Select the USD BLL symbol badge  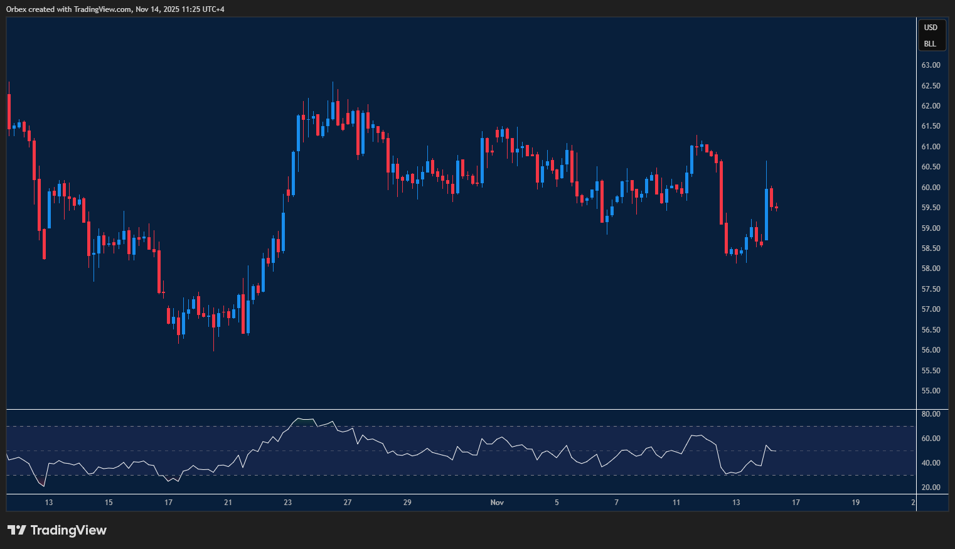(931, 35)
